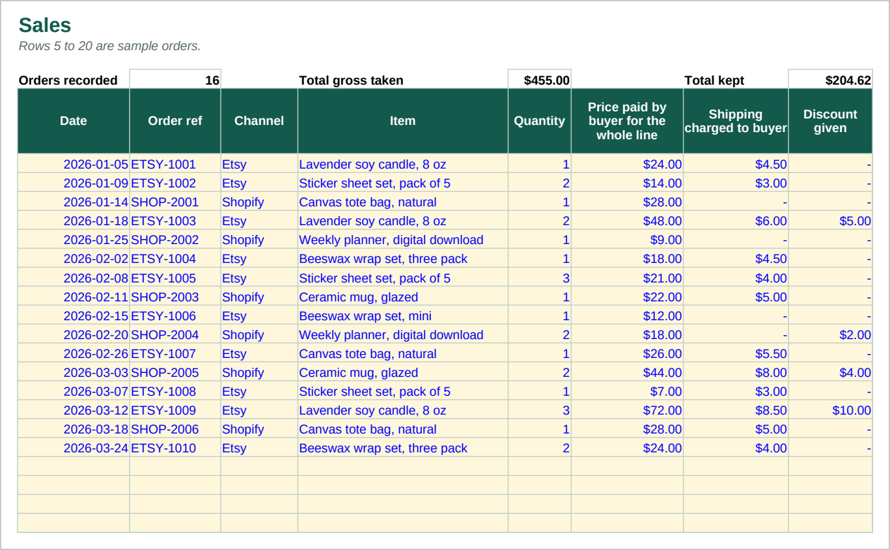This screenshot has width=890, height=550.
Task: Select the Orders recorded label
Action: point(68,80)
